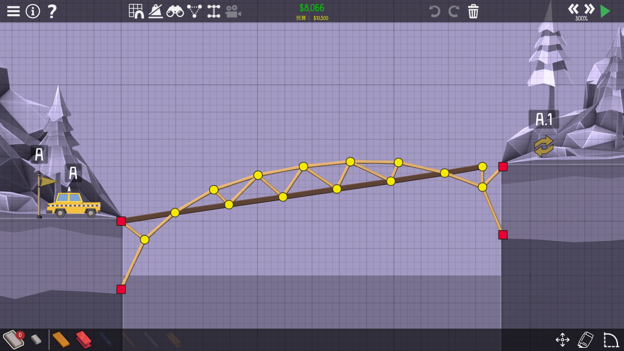
Task: Open the level info button
Action: [32, 11]
